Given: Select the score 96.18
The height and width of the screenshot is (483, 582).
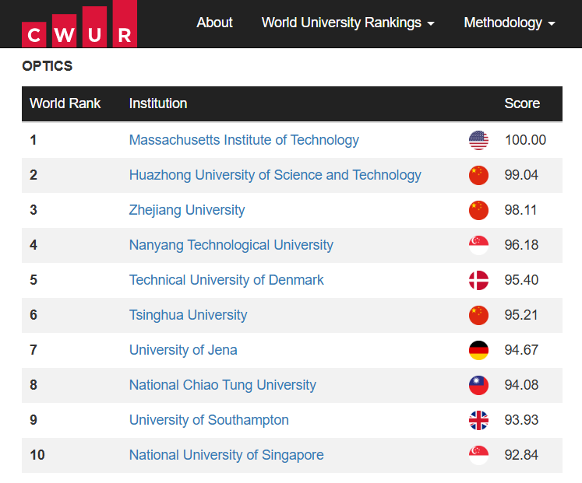Looking at the screenshot, I should 521,245.
